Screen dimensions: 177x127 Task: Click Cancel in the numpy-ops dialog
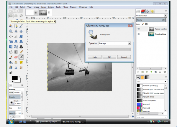tap(124, 57)
